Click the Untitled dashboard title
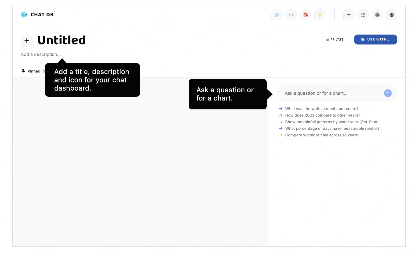The image size is (418, 259). [x=62, y=40]
